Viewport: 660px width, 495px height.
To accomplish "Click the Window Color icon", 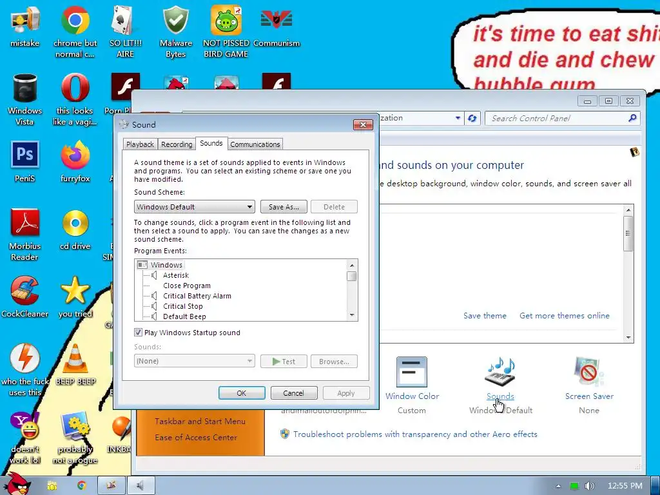I will point(412,372).
